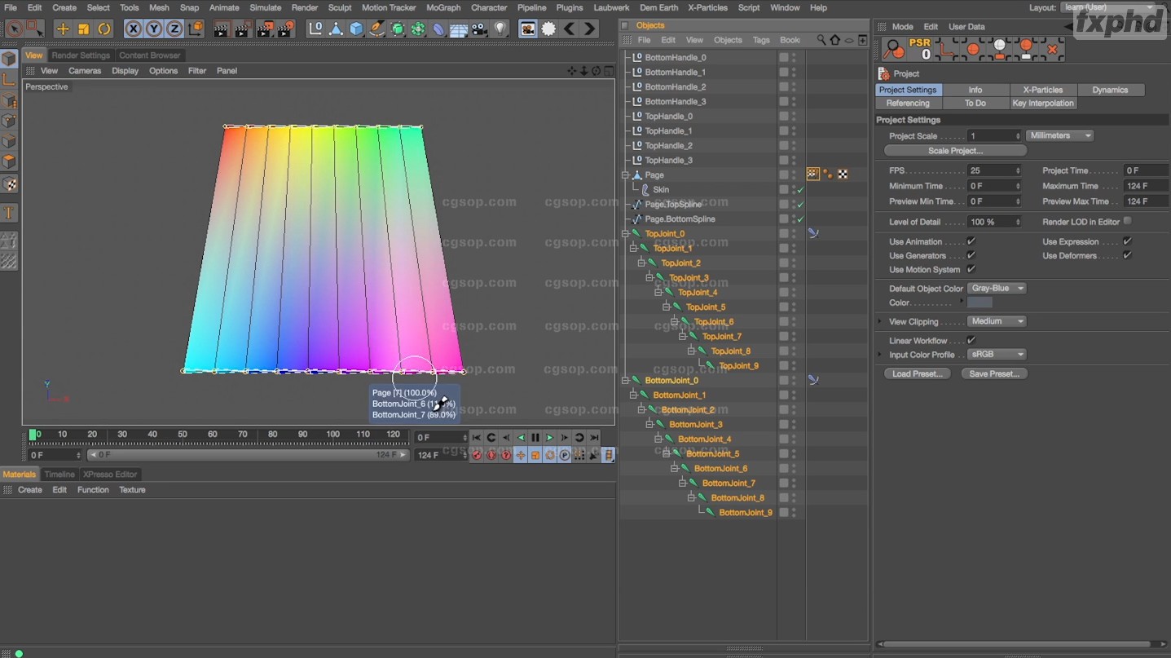
Task: Collapse the TopJoint_0 hierarchy
Action: click(x=626, y=234)
